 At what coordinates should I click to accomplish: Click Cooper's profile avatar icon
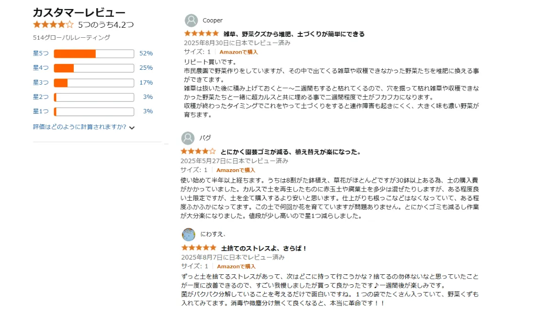(191, 21)
